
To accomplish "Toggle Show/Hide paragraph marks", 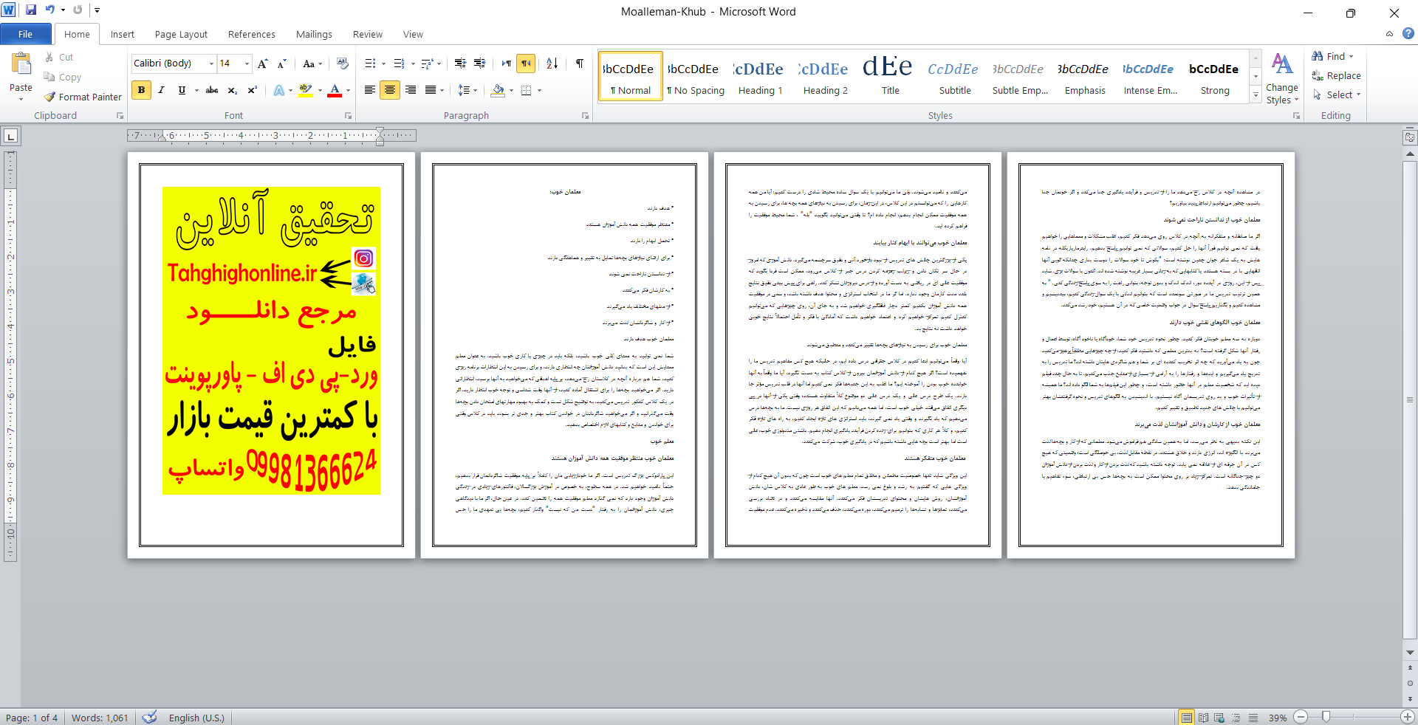I will tap(580, 63).
